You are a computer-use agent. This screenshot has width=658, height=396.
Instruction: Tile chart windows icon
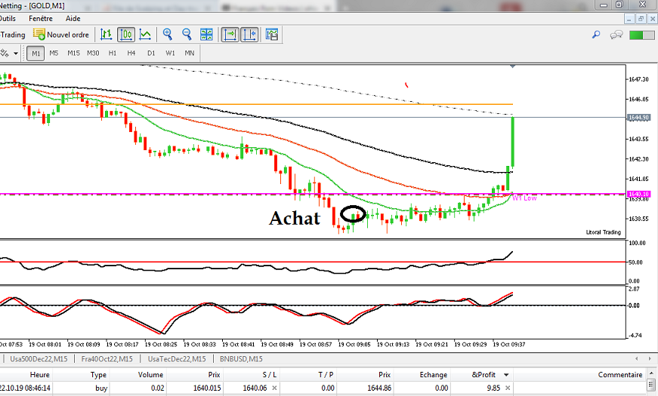(206, 35)
